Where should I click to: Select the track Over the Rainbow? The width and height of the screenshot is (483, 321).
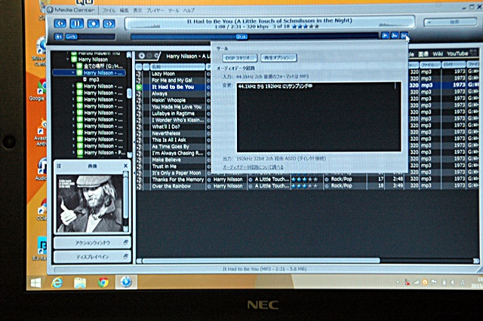[171, 186]
